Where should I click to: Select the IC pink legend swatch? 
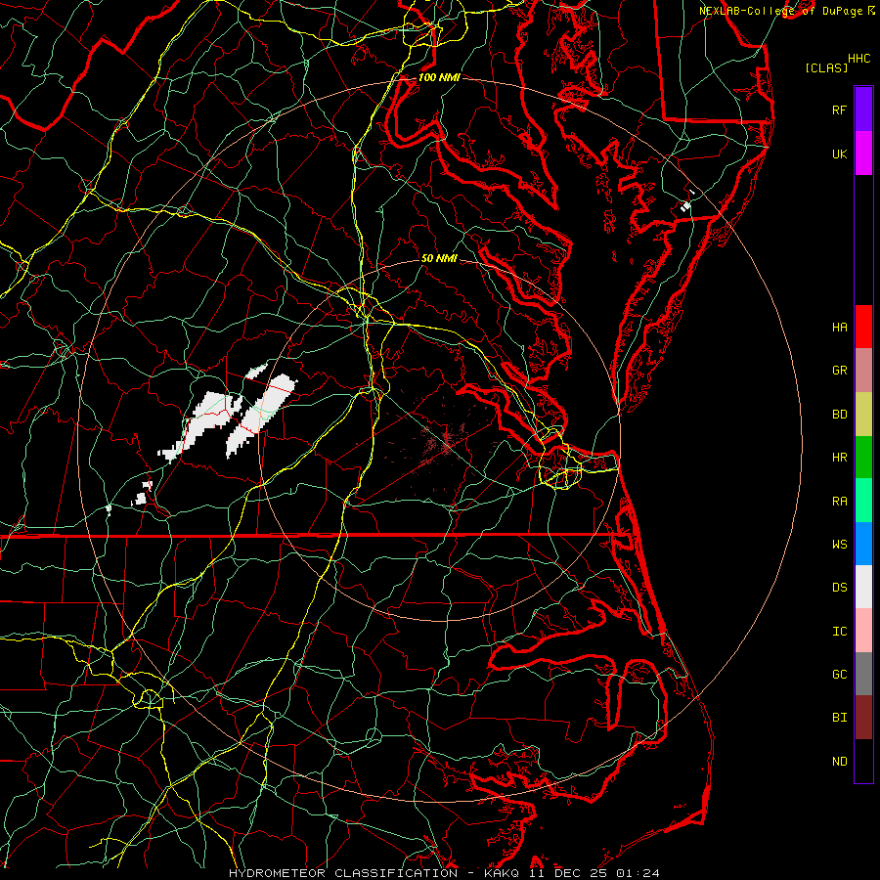(863, 631)
